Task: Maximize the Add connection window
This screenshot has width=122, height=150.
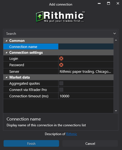Action: click(109, 3)
